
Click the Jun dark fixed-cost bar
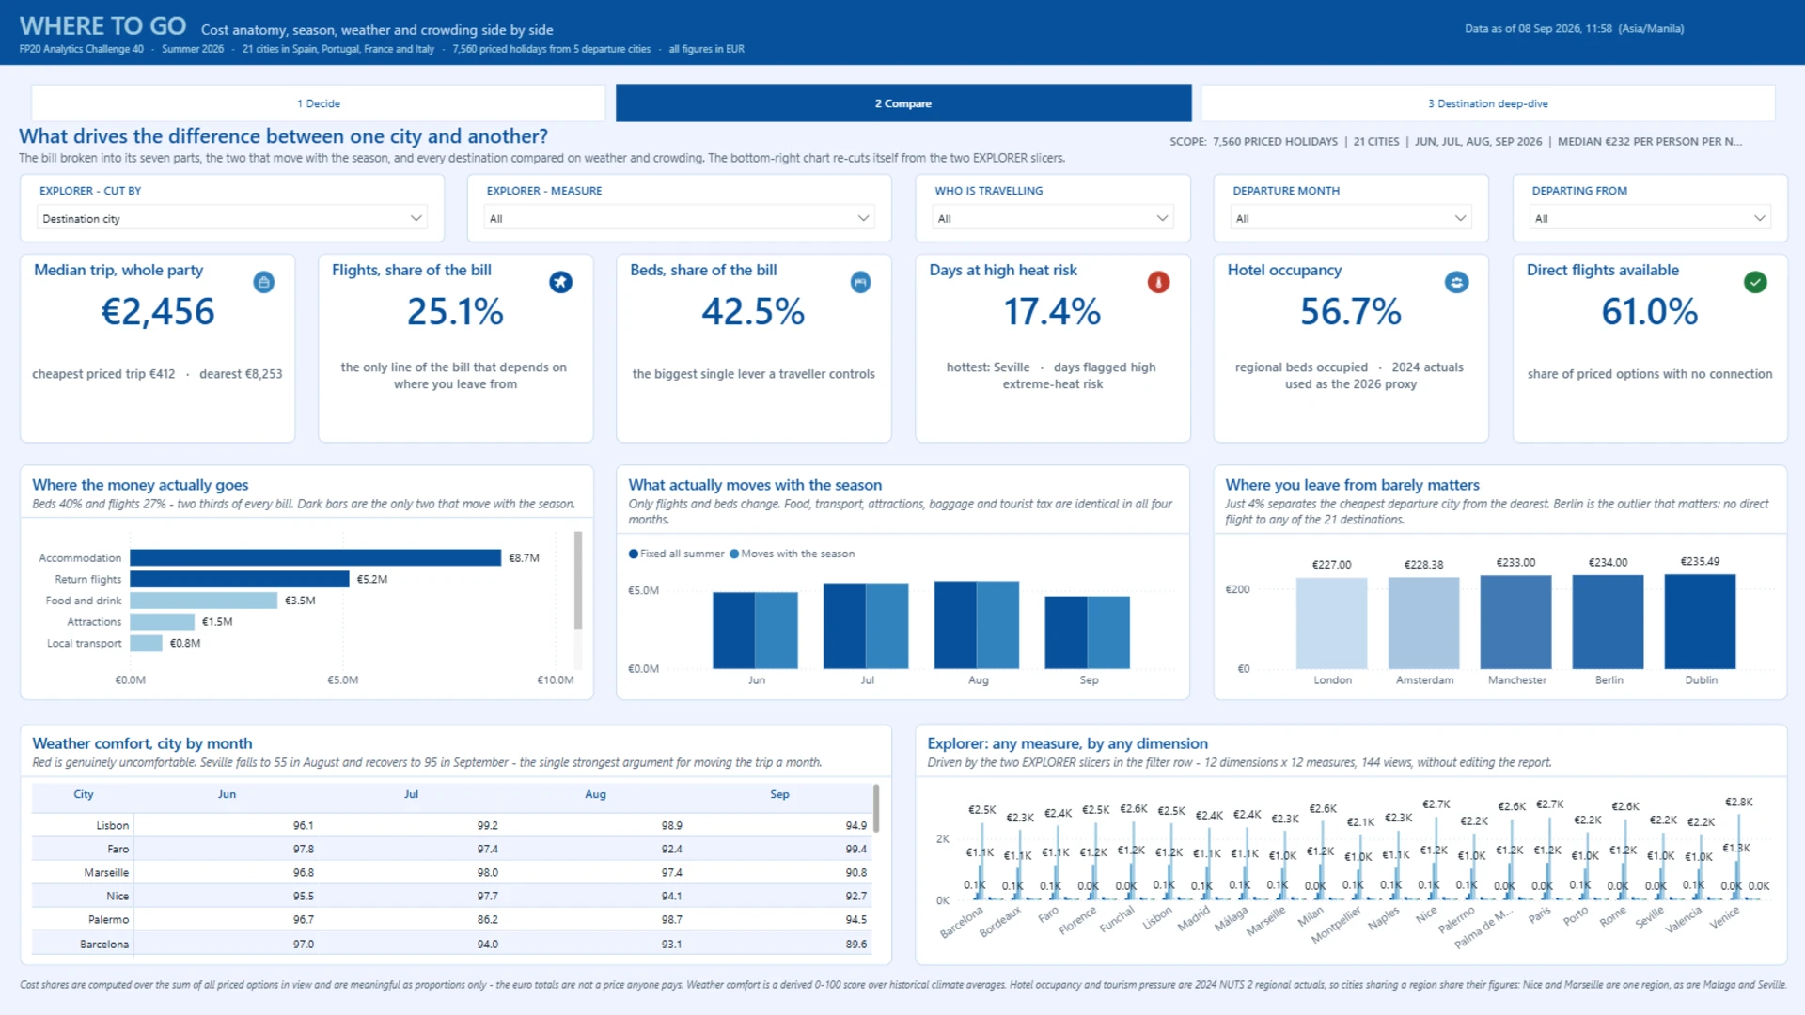click(x=734, y=631)
